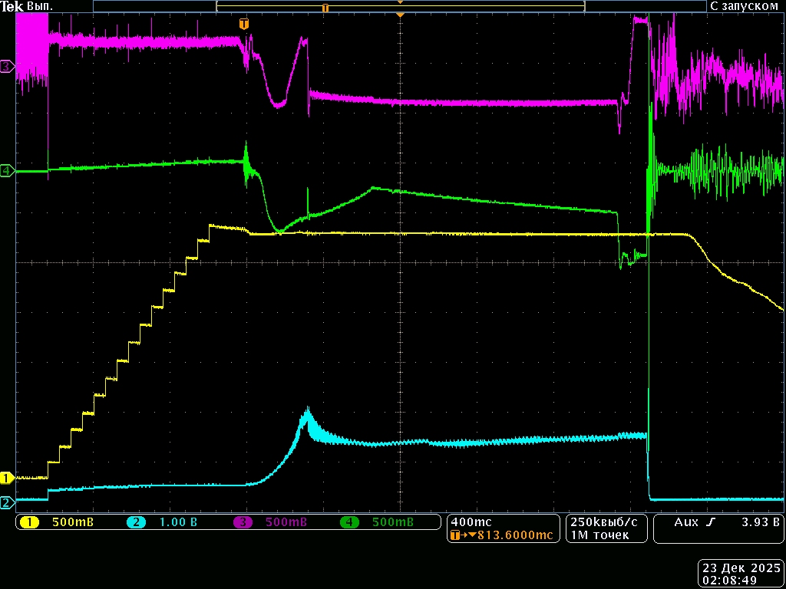The height and width of the screenshot is (589, 786).
Task: Select the channel 1 yellow ground marker
Action: point(6,478)
